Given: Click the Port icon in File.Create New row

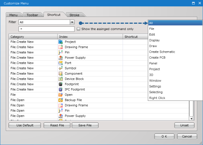Looking at the screenshot, I should pos(60,63).
